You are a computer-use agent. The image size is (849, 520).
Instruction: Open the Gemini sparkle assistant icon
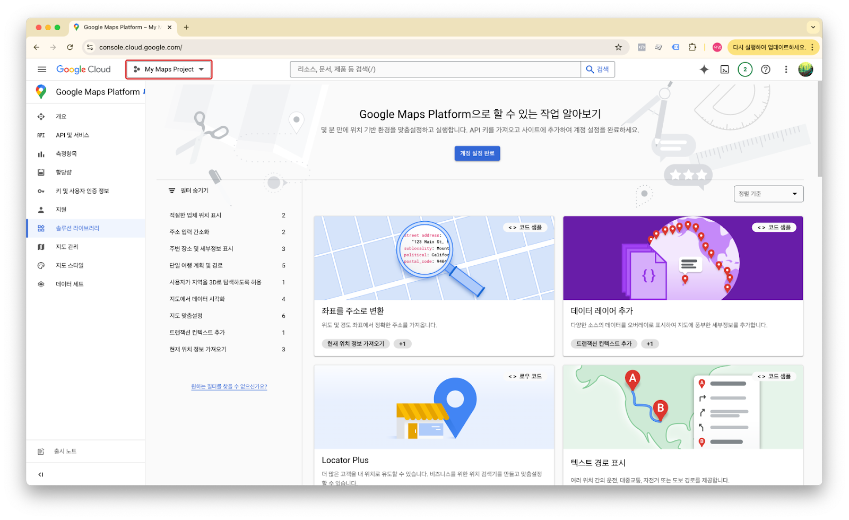(704, 70)
